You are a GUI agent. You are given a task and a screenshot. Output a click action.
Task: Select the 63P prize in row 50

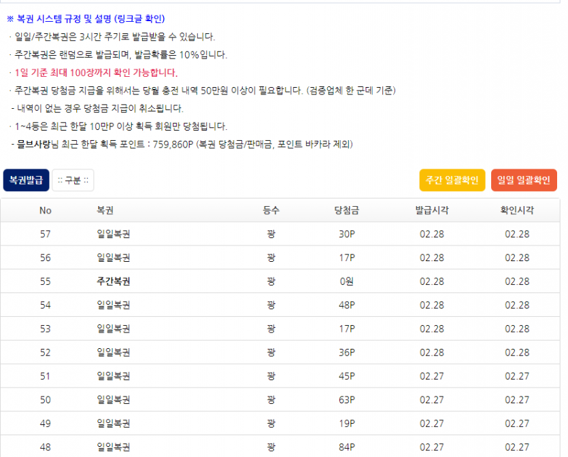(x=347, y=400)
